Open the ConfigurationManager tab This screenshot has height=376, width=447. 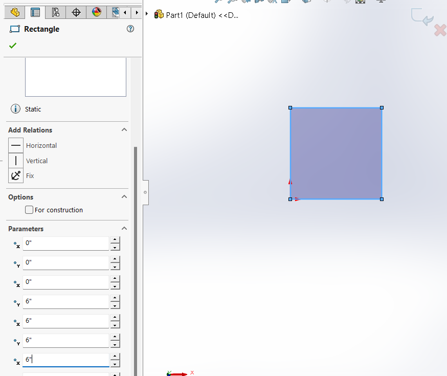(x=55, y=12)
